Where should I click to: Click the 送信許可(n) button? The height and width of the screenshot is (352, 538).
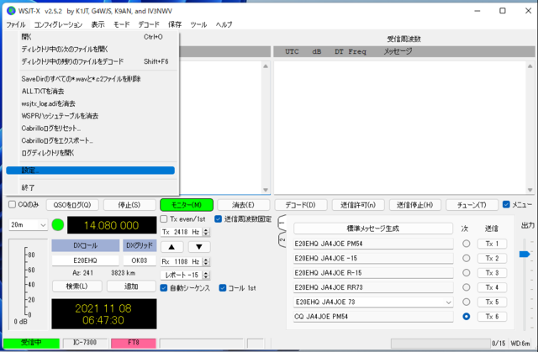coord(358,205)
